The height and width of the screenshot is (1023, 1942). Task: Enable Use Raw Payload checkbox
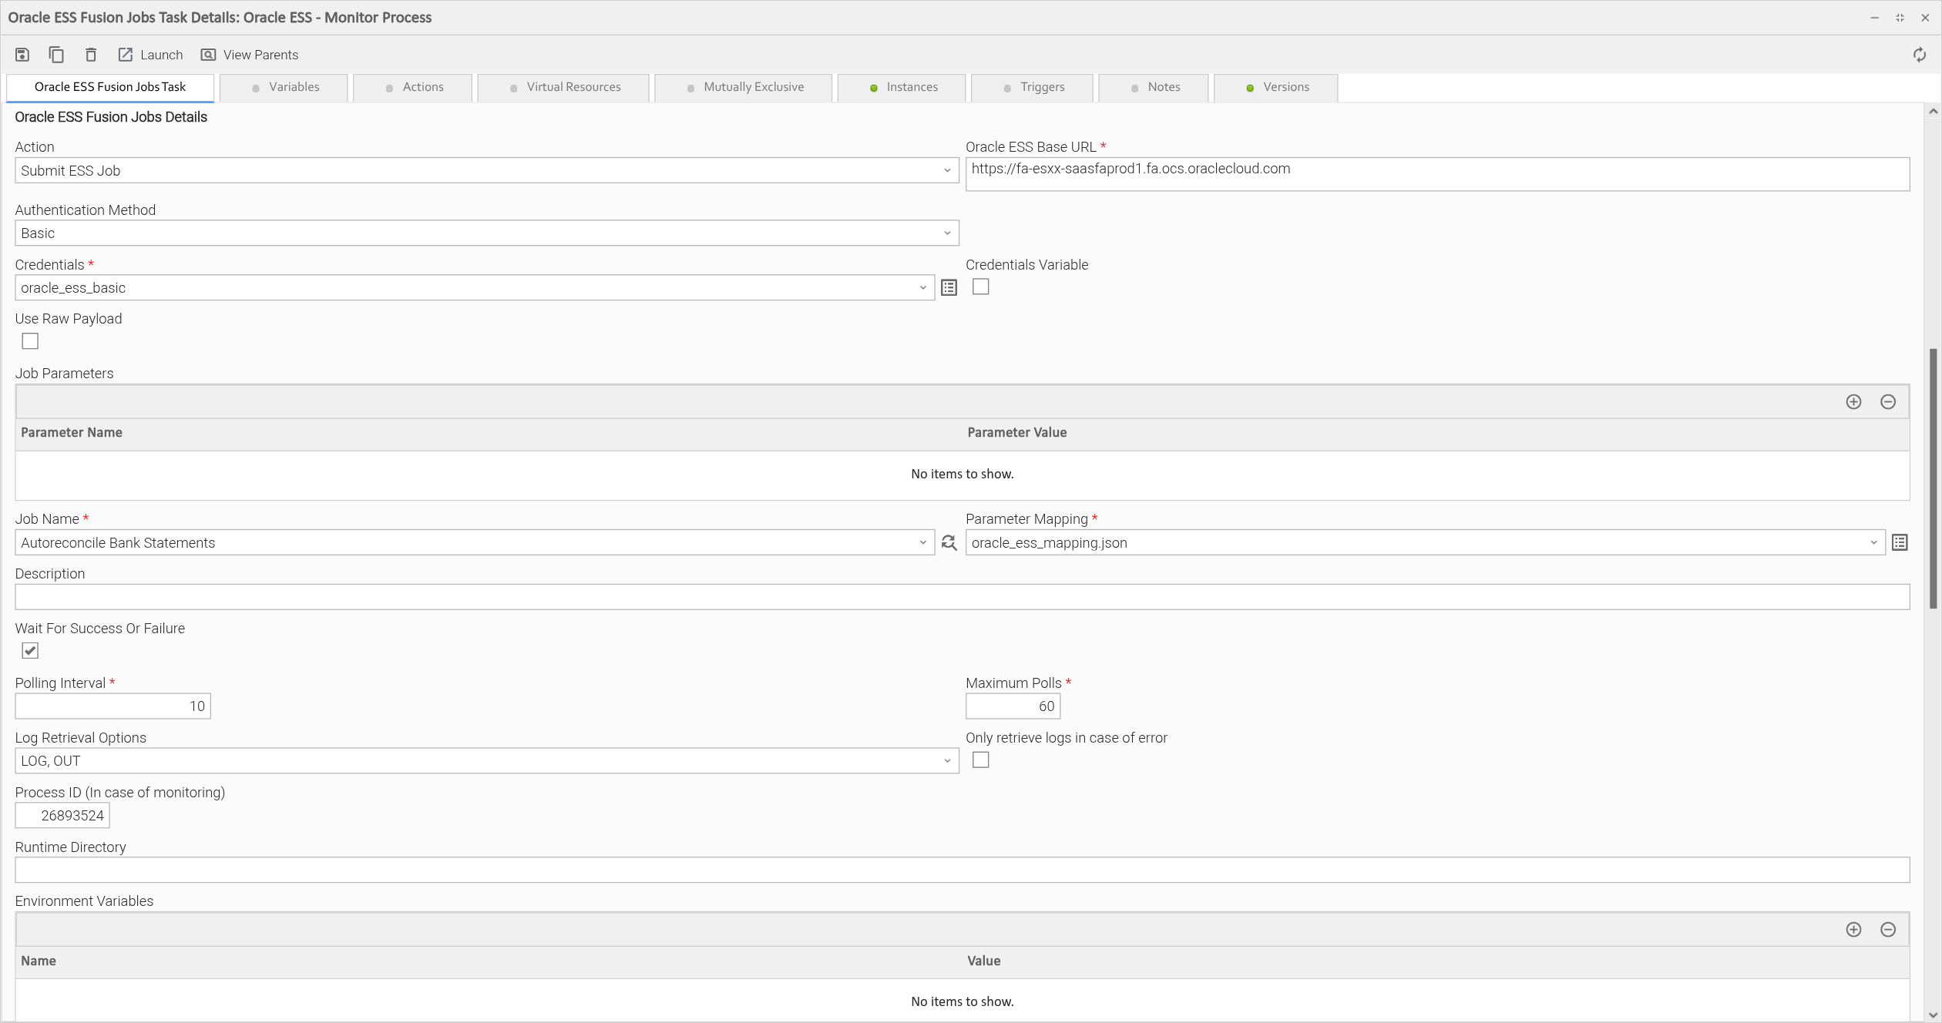coord(30,341)
